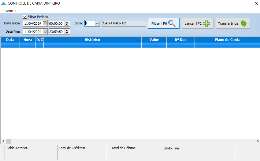
Task: Open calendar picker for Data Inicial
Action: pyautogui.click(x=45, y=23)
